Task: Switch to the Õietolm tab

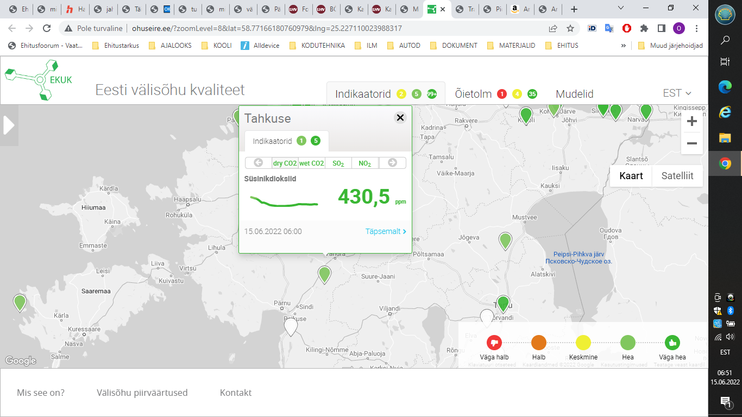Action: [473, 94]
